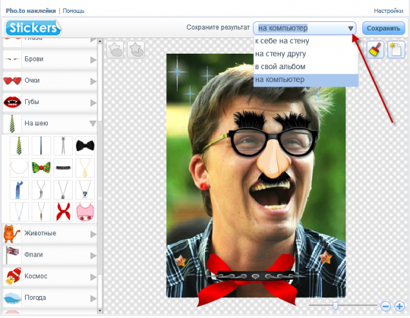Choose the pink baby bib sticker
Viewport: 410px width, 318px height.
[85, 211]
